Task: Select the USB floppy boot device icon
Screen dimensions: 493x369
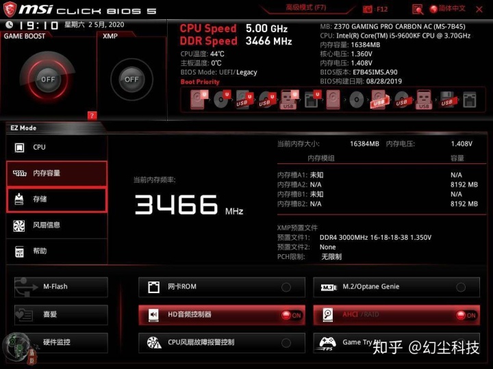Action: 447,100
